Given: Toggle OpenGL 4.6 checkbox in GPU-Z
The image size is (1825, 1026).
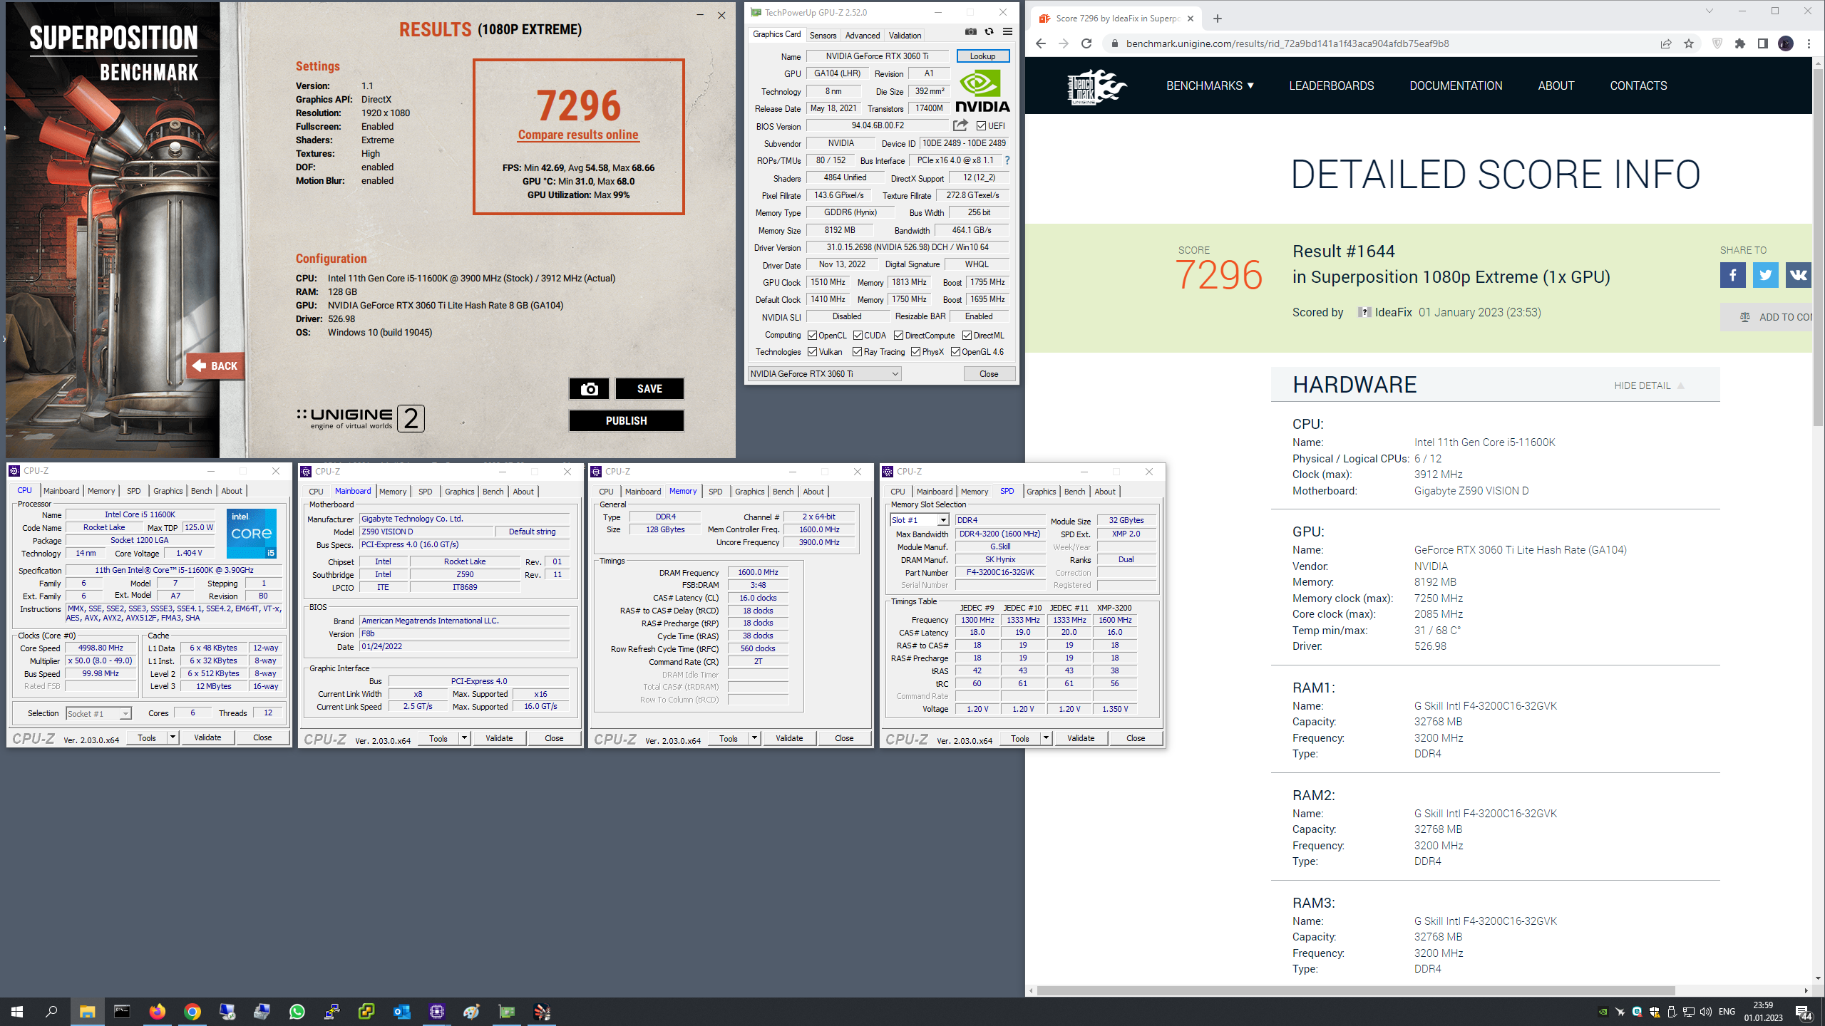Looking at the screenshot, I should [x=955, y=352].
